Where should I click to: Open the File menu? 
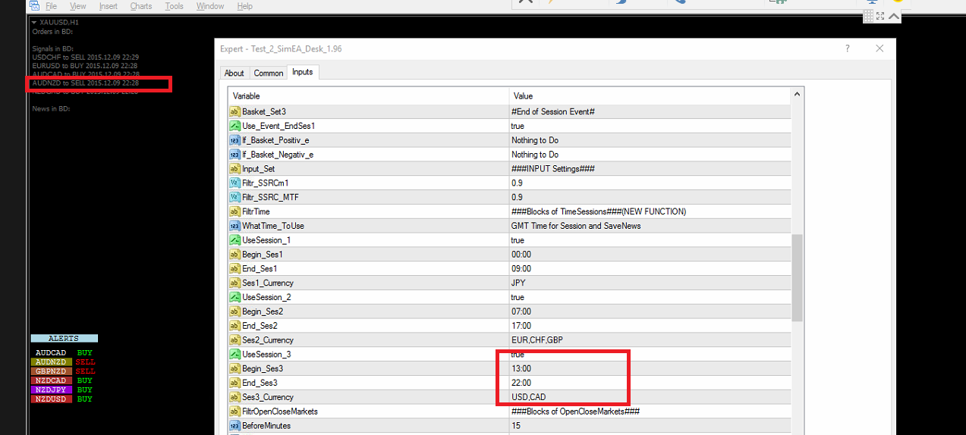[51, 6]
